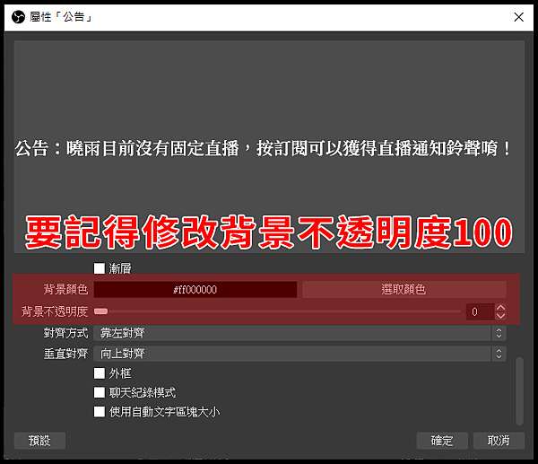538x464 pixels.
Task: Click the 背景不透明度 label
Action: coord(55,311)
